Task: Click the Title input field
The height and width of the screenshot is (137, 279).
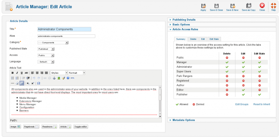Action: (x=64, y=29)
